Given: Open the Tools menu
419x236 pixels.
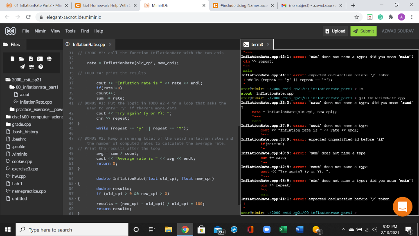Looking at the screenshot, I should [70, 31].
